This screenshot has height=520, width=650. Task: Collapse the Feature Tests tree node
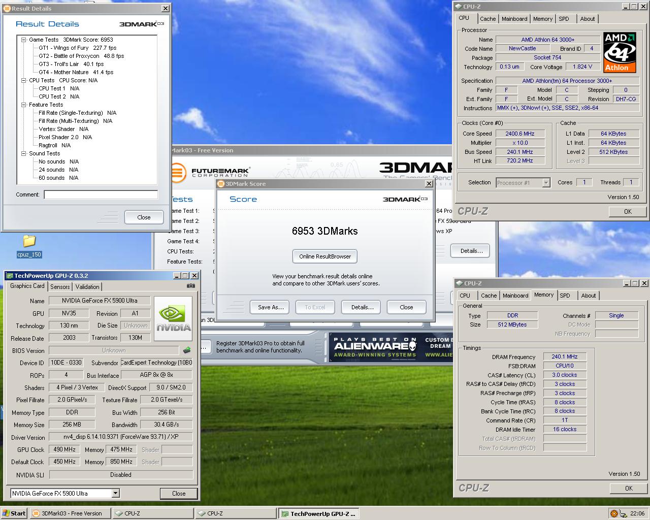[x=24, y=105]
